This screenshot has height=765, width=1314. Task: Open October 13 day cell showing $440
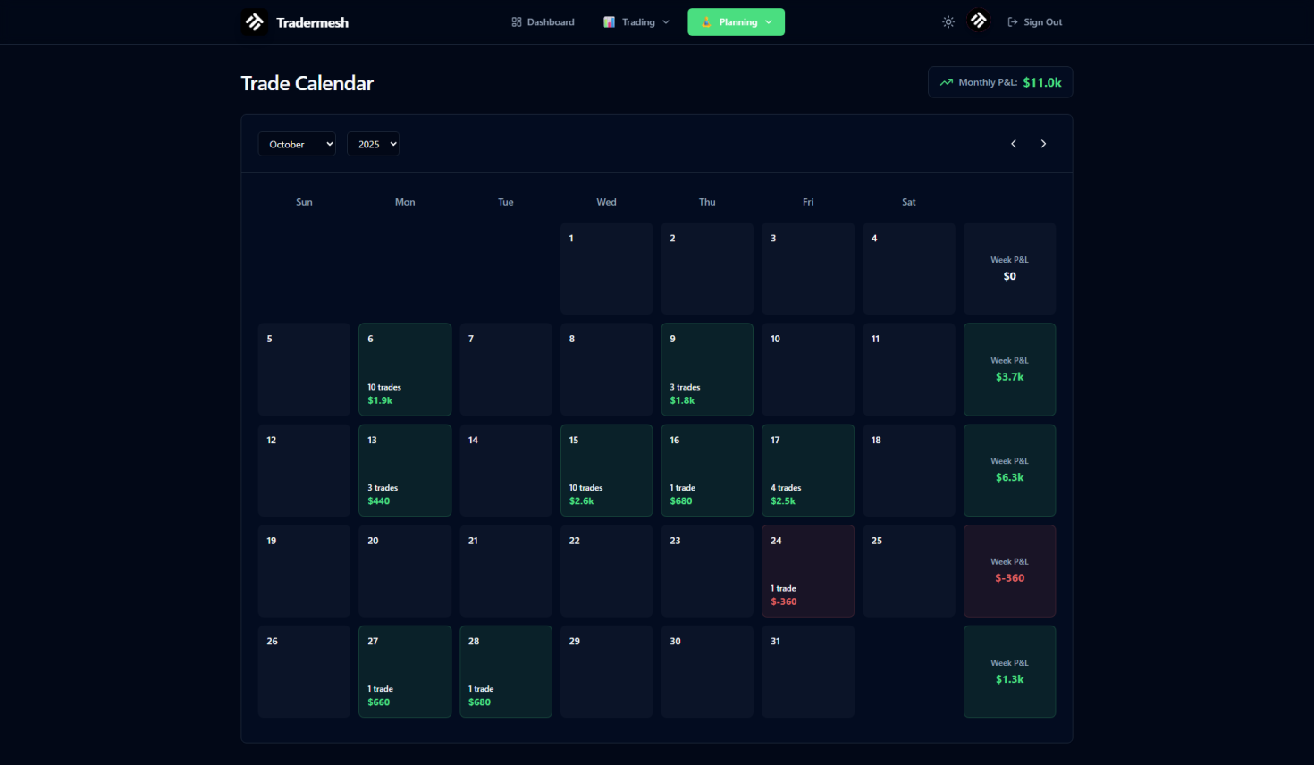405,470
